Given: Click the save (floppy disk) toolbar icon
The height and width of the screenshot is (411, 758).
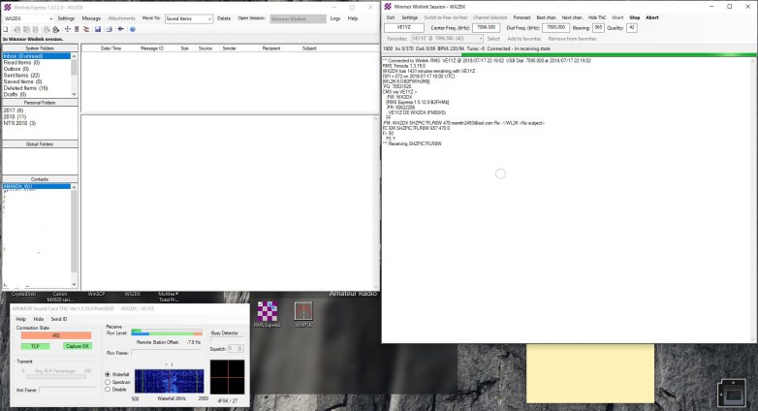Looking at the screenshot, I should [97, 29].
